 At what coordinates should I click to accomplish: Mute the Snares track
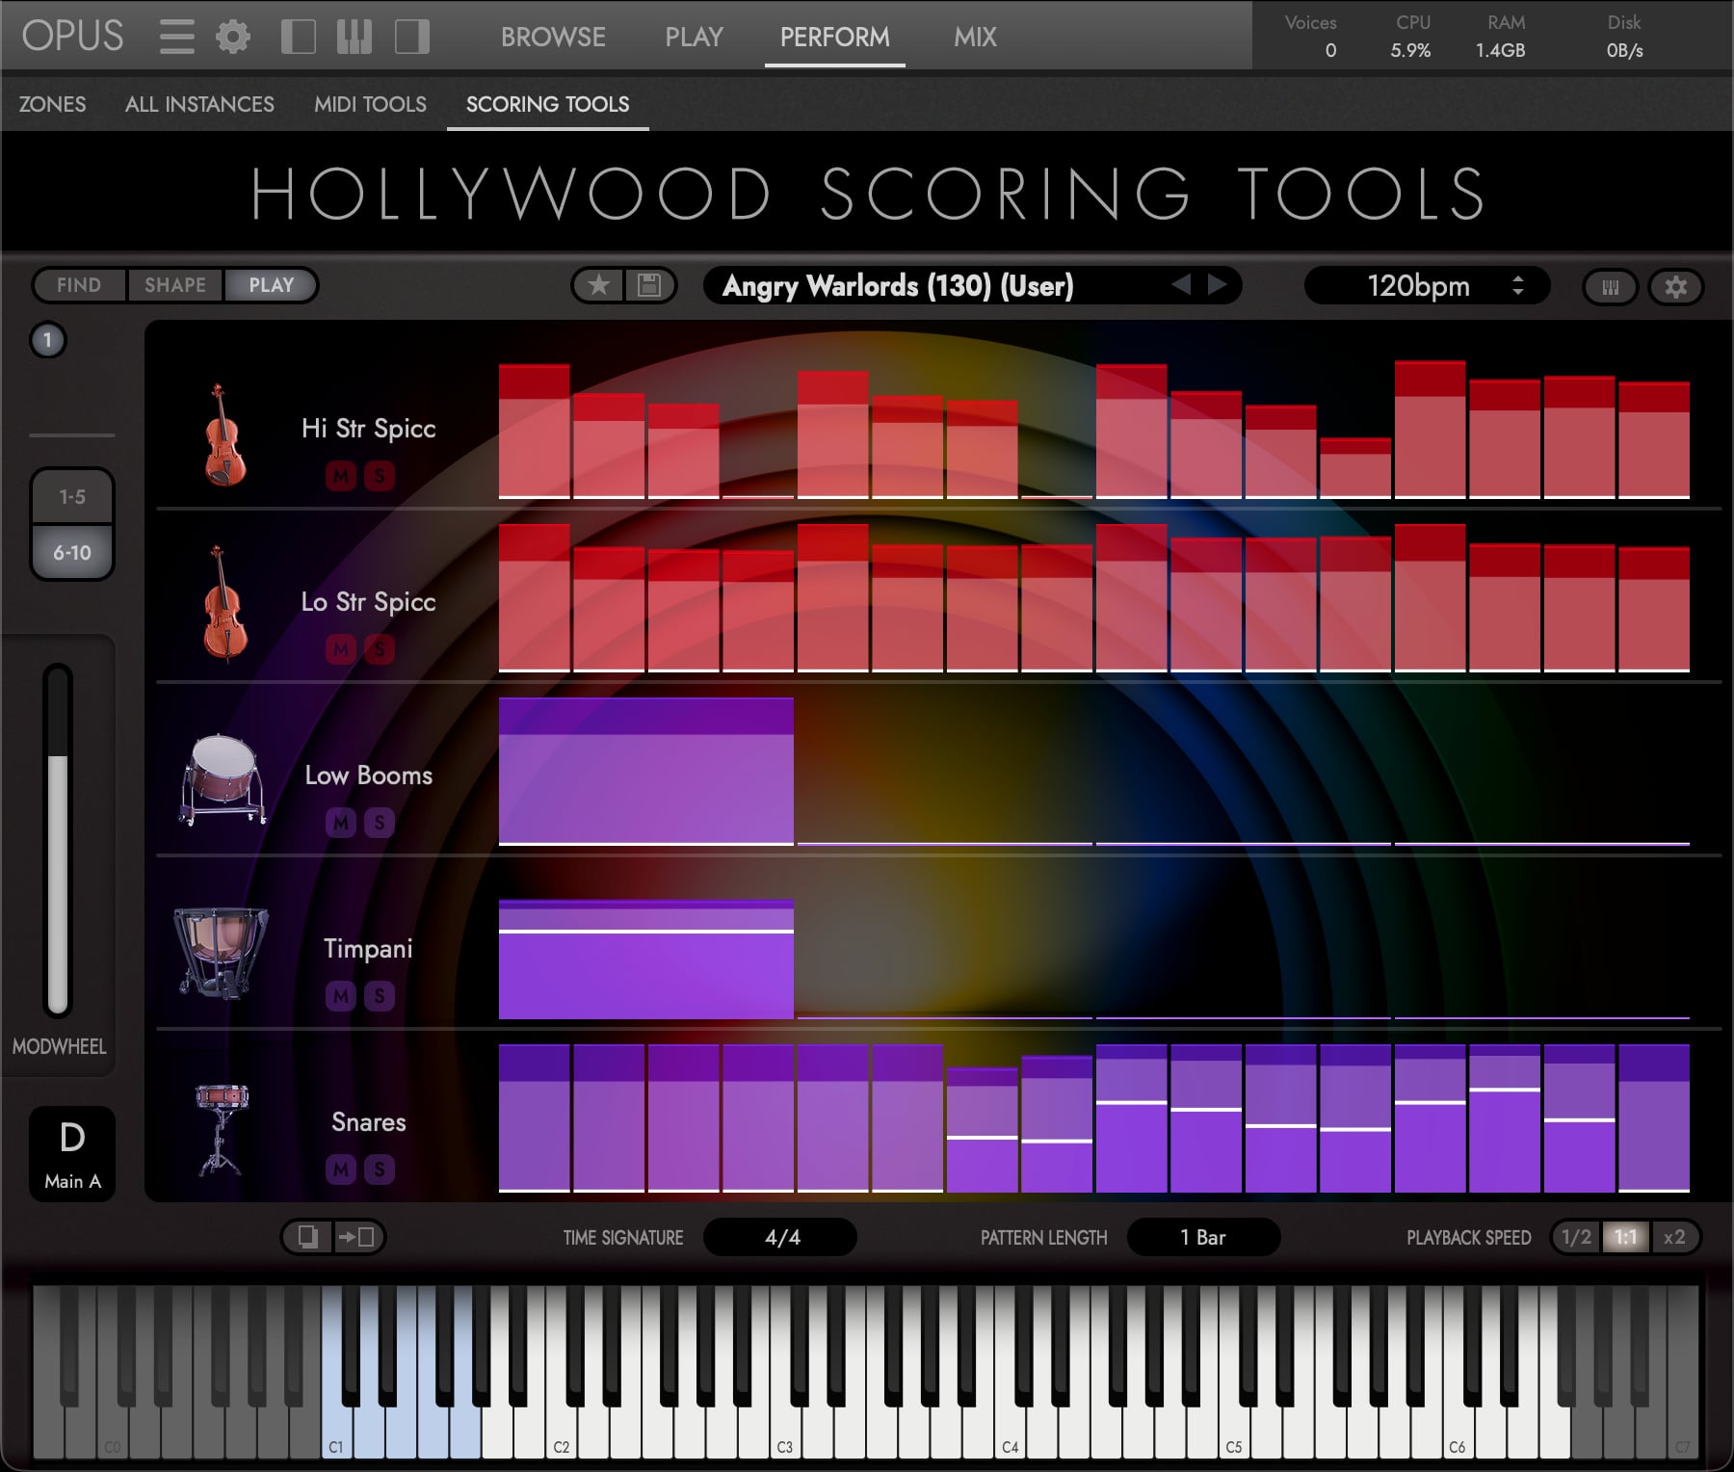341,1169
